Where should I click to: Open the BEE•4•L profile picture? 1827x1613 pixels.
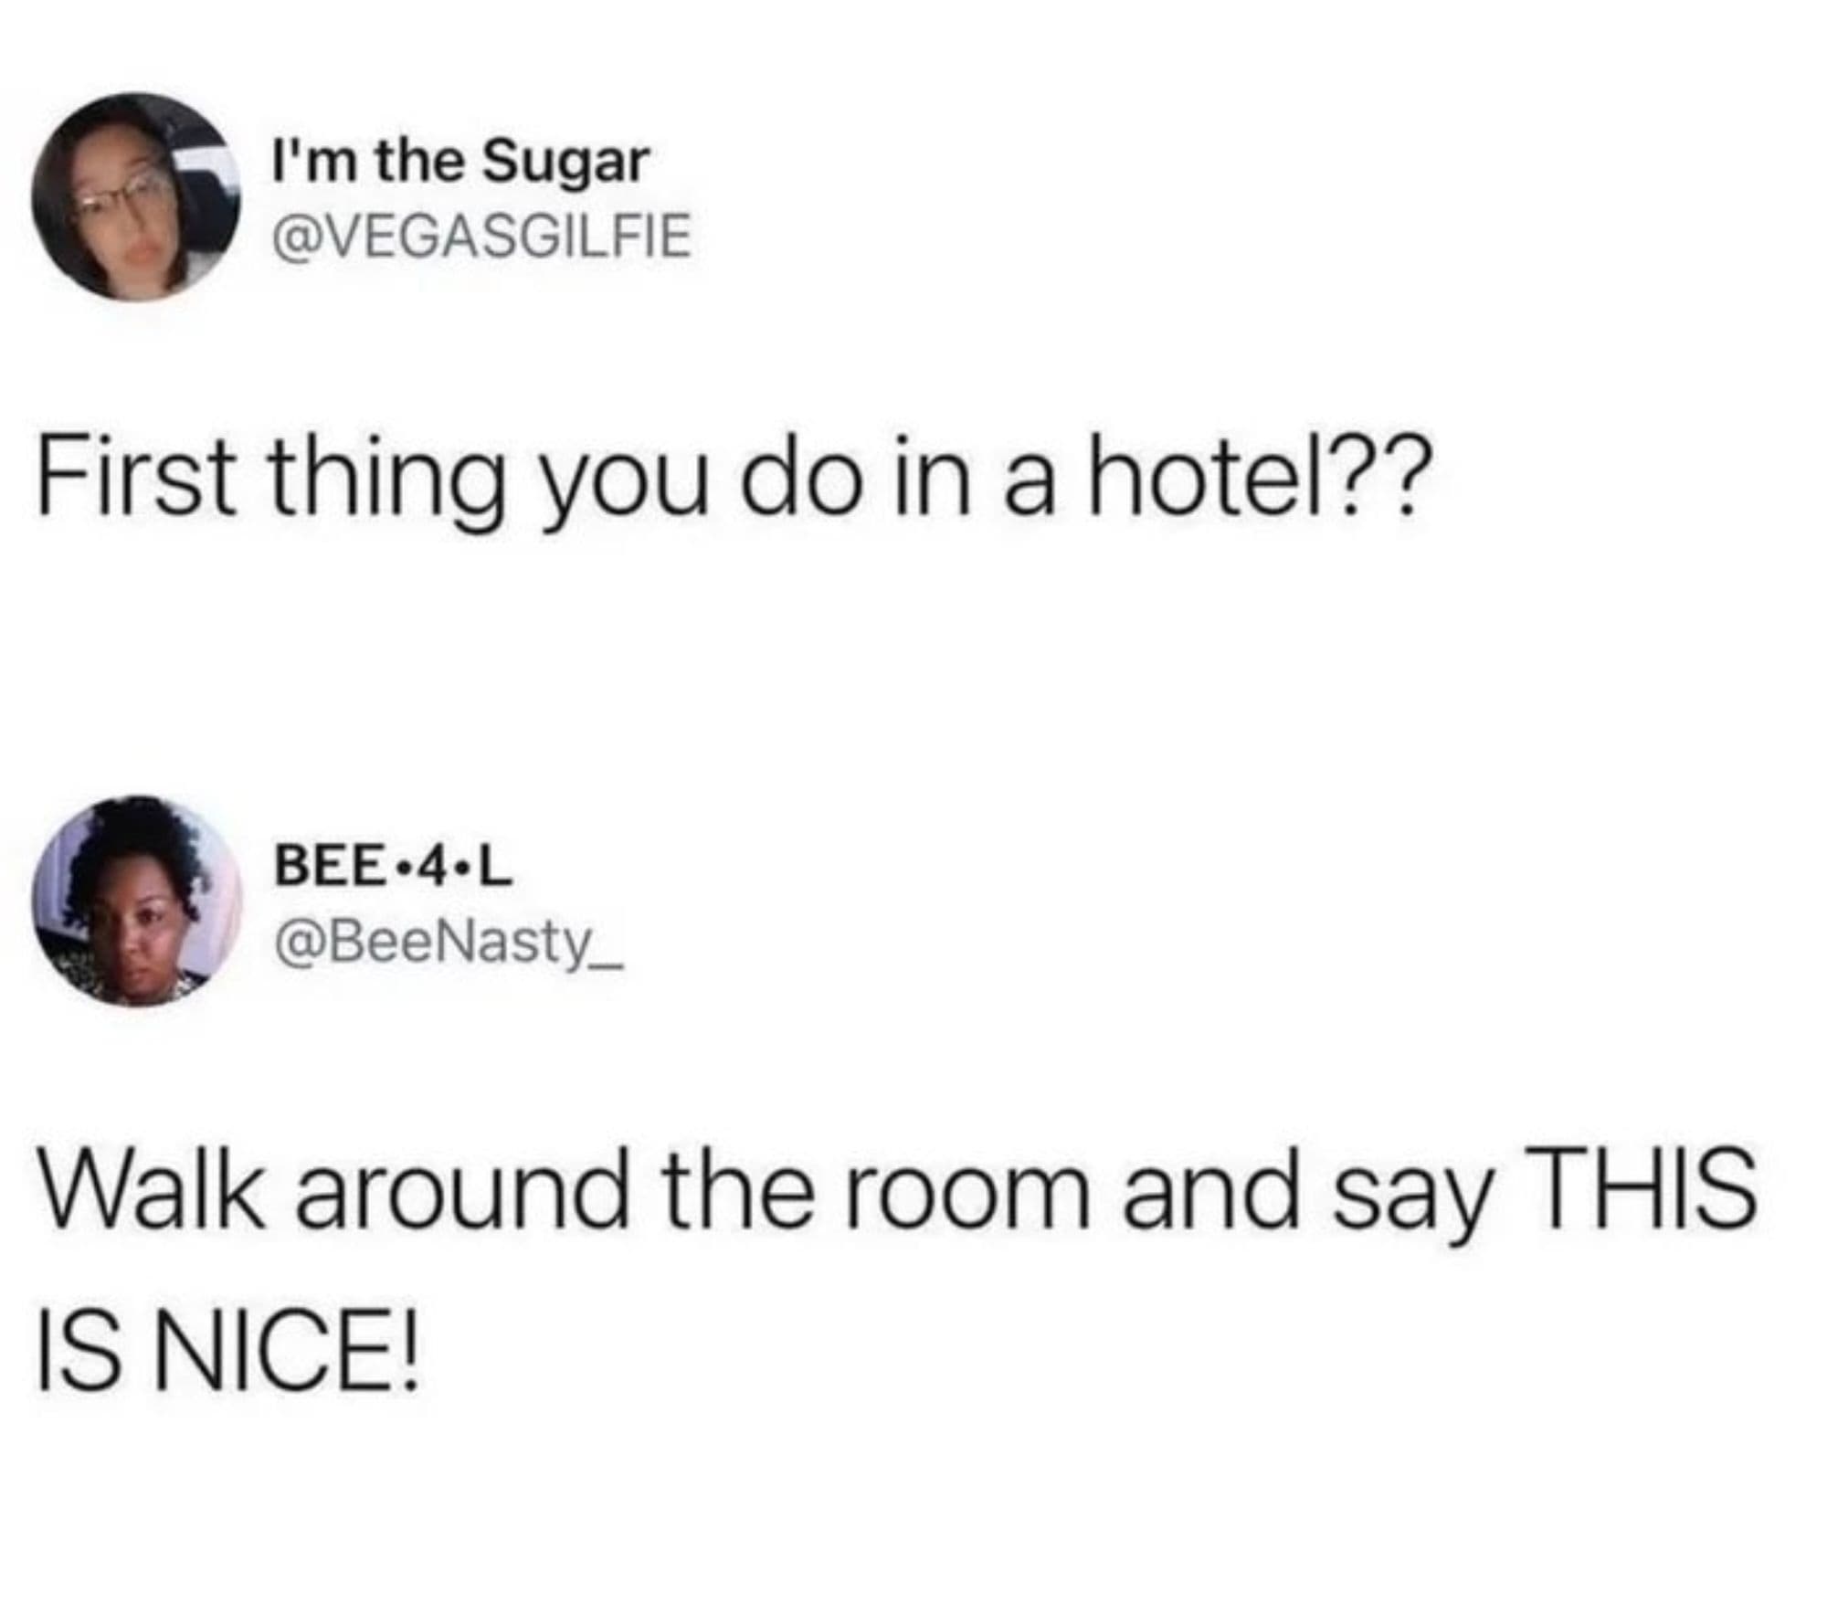tap(134, 900)
